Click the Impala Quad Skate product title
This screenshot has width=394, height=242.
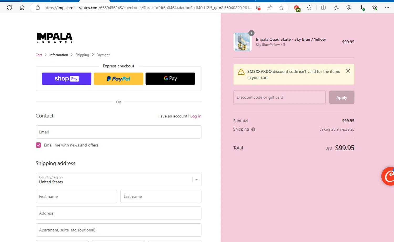tap(291, 39)
